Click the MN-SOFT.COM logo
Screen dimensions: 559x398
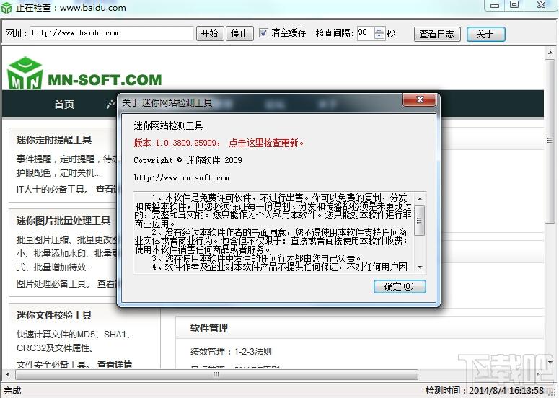click(84, 74)
